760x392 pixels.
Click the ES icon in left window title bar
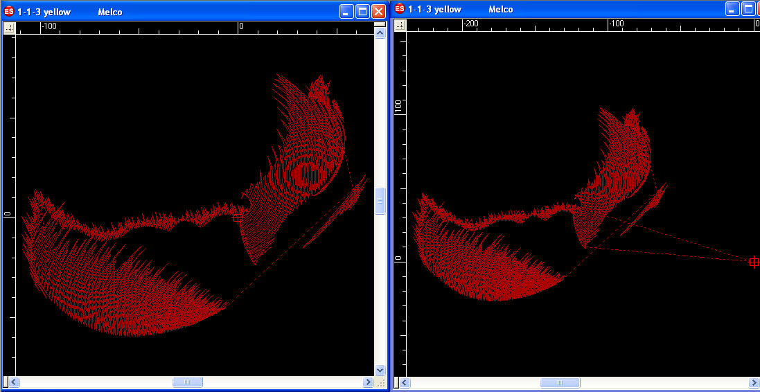[x=9, y=12]
